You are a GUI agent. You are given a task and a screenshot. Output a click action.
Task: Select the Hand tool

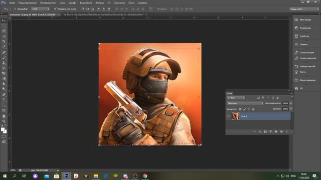[x=4, y=116]
